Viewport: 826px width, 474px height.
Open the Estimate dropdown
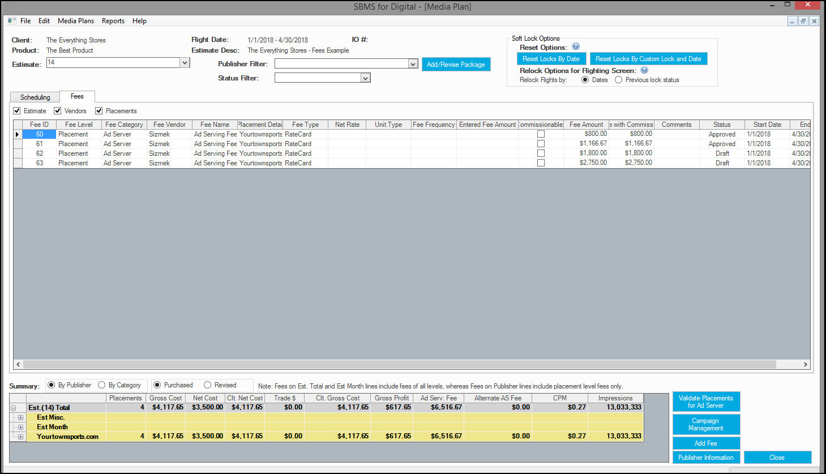(x=185, y=63)
